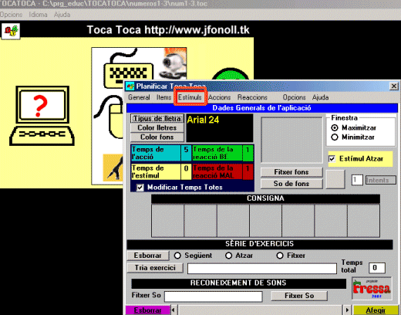Click the small grey box beside Intents field

coord(335,179)
